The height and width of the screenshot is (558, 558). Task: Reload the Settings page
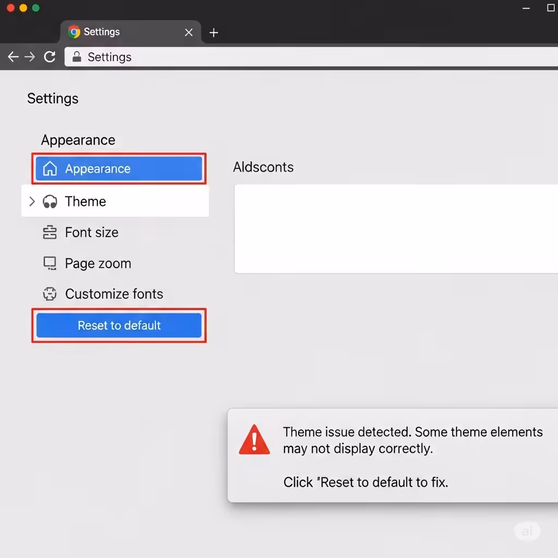[50, 57]
